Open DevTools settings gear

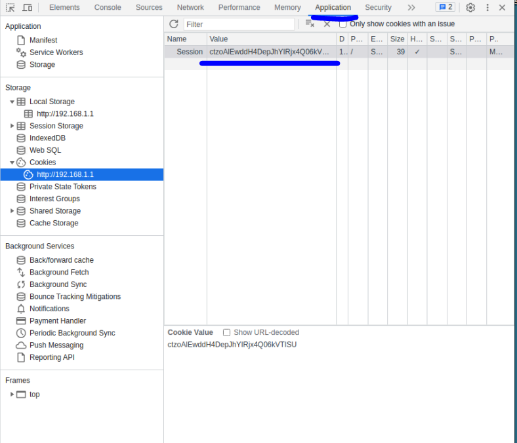click(470, 7)
